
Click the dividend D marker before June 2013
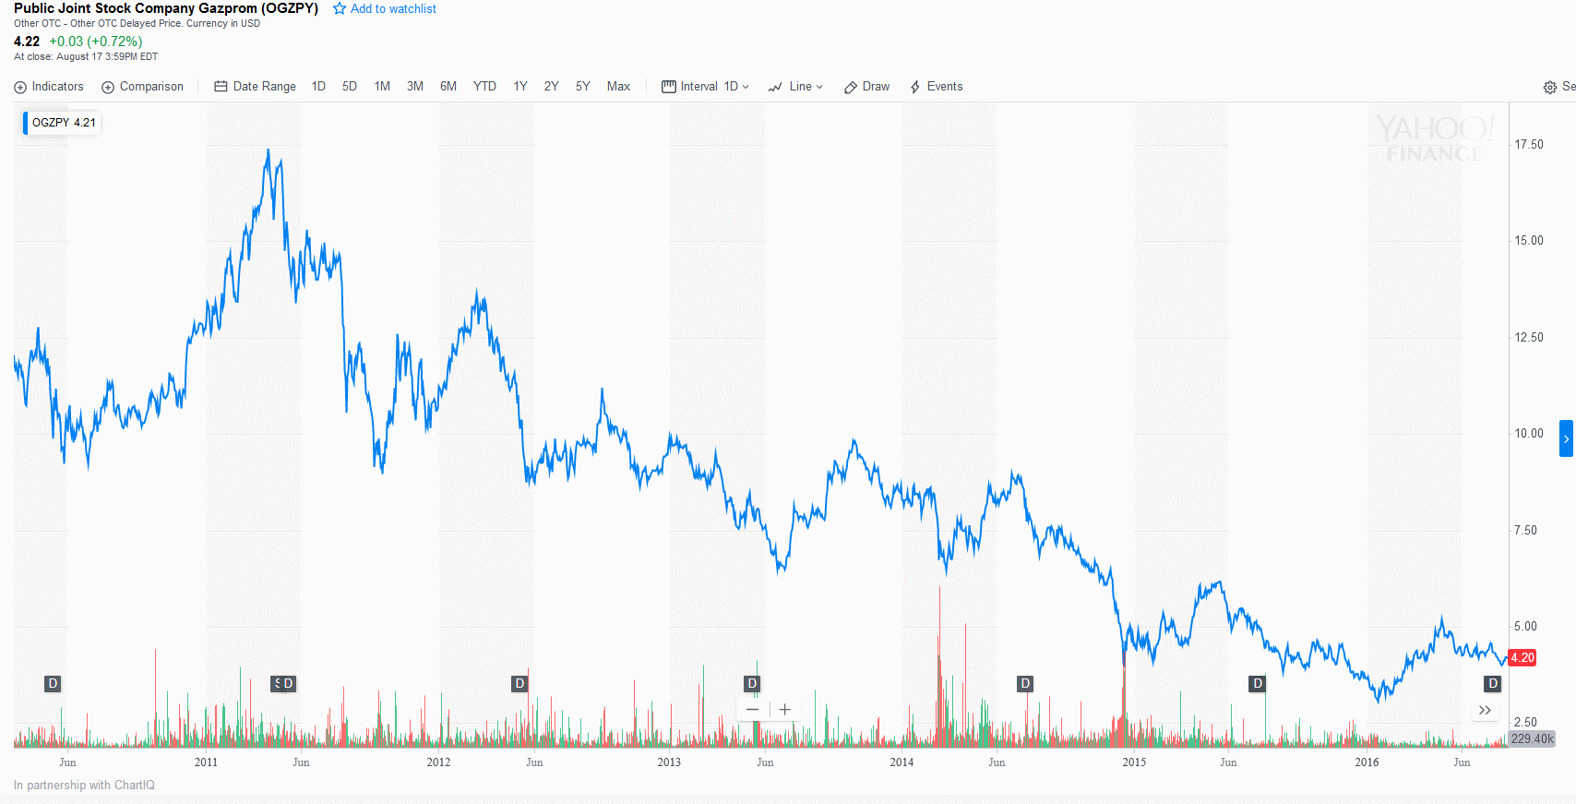point(752,684)
